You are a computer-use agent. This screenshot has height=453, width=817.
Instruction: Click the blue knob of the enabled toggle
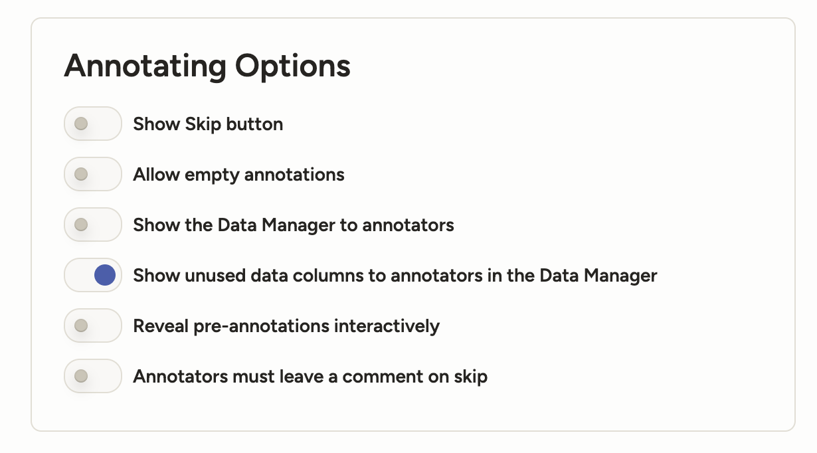(x=105, y=275)
